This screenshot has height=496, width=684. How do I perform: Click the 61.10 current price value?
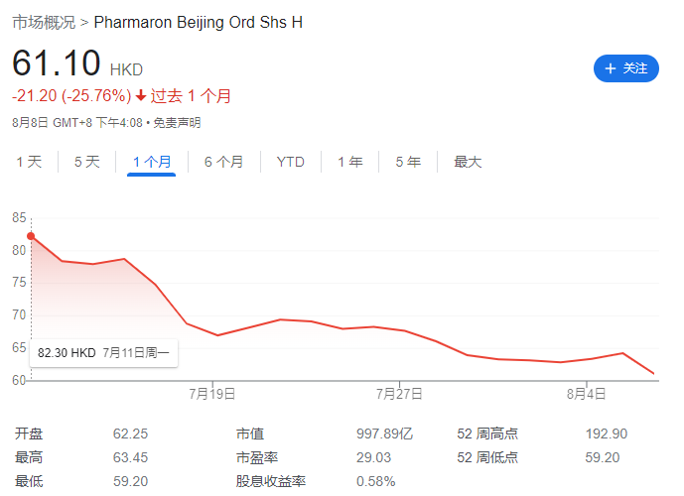tap(57, 63)
